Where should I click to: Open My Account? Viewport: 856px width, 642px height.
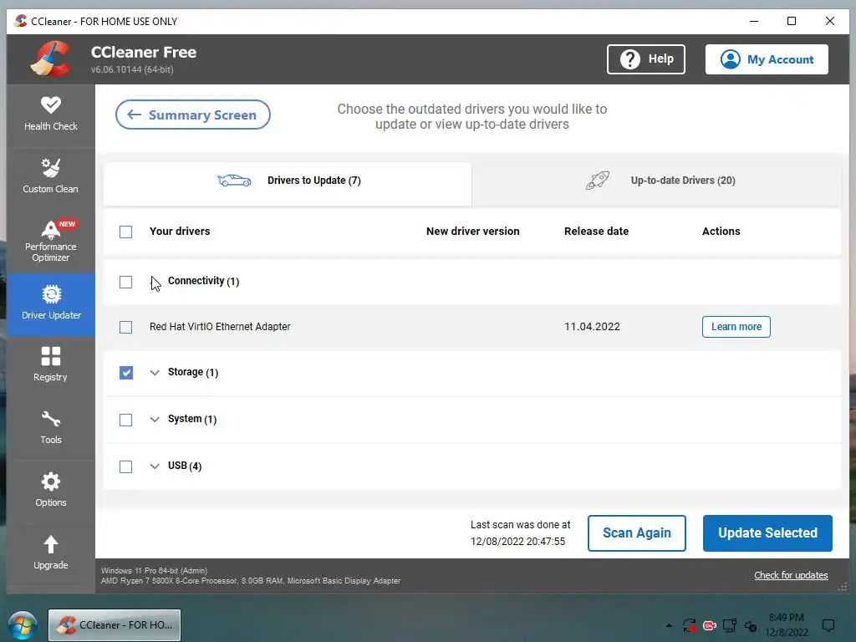[767, 59]
